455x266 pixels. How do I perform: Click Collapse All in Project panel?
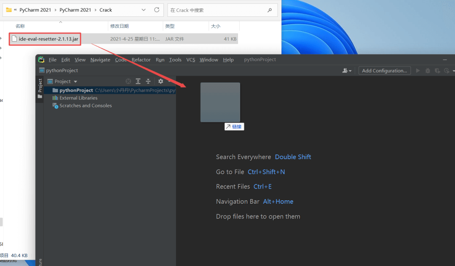[148, 81]
